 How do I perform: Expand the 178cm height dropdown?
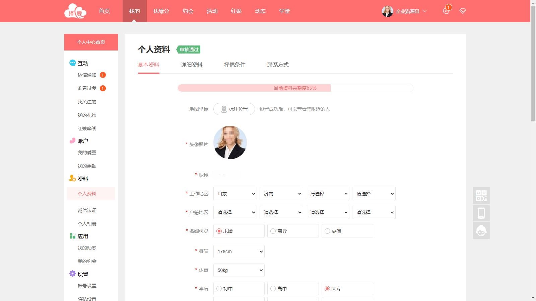[x=239, y=252]
